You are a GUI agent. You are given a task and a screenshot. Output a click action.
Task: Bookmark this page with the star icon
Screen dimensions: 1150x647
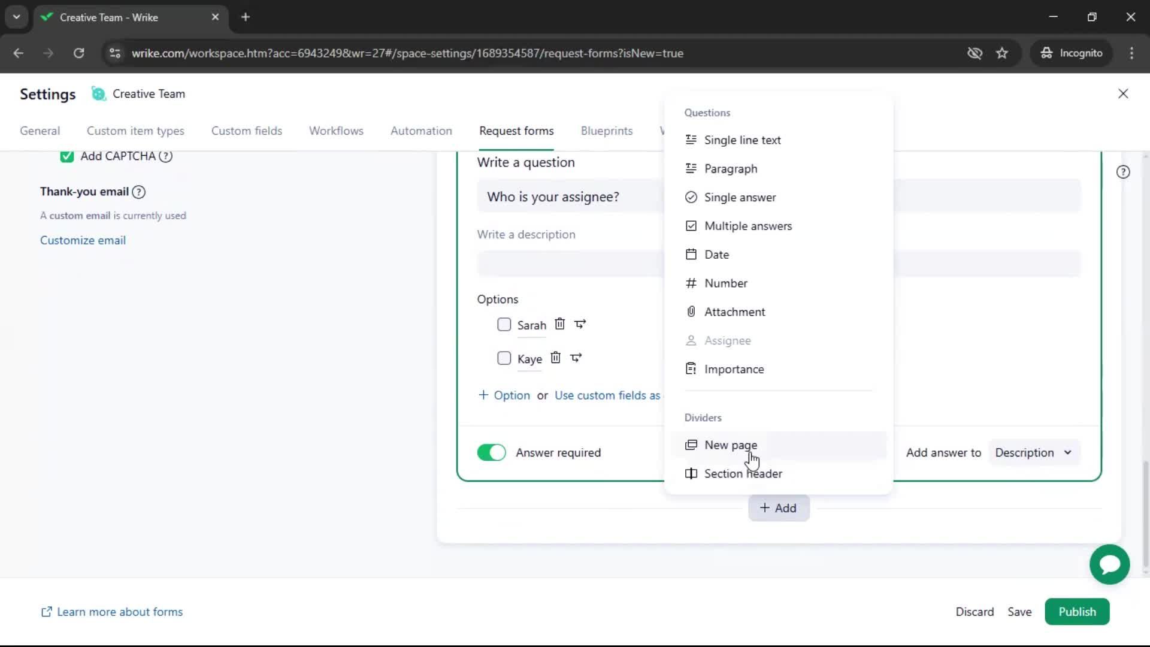click(x=1002, y=53)
